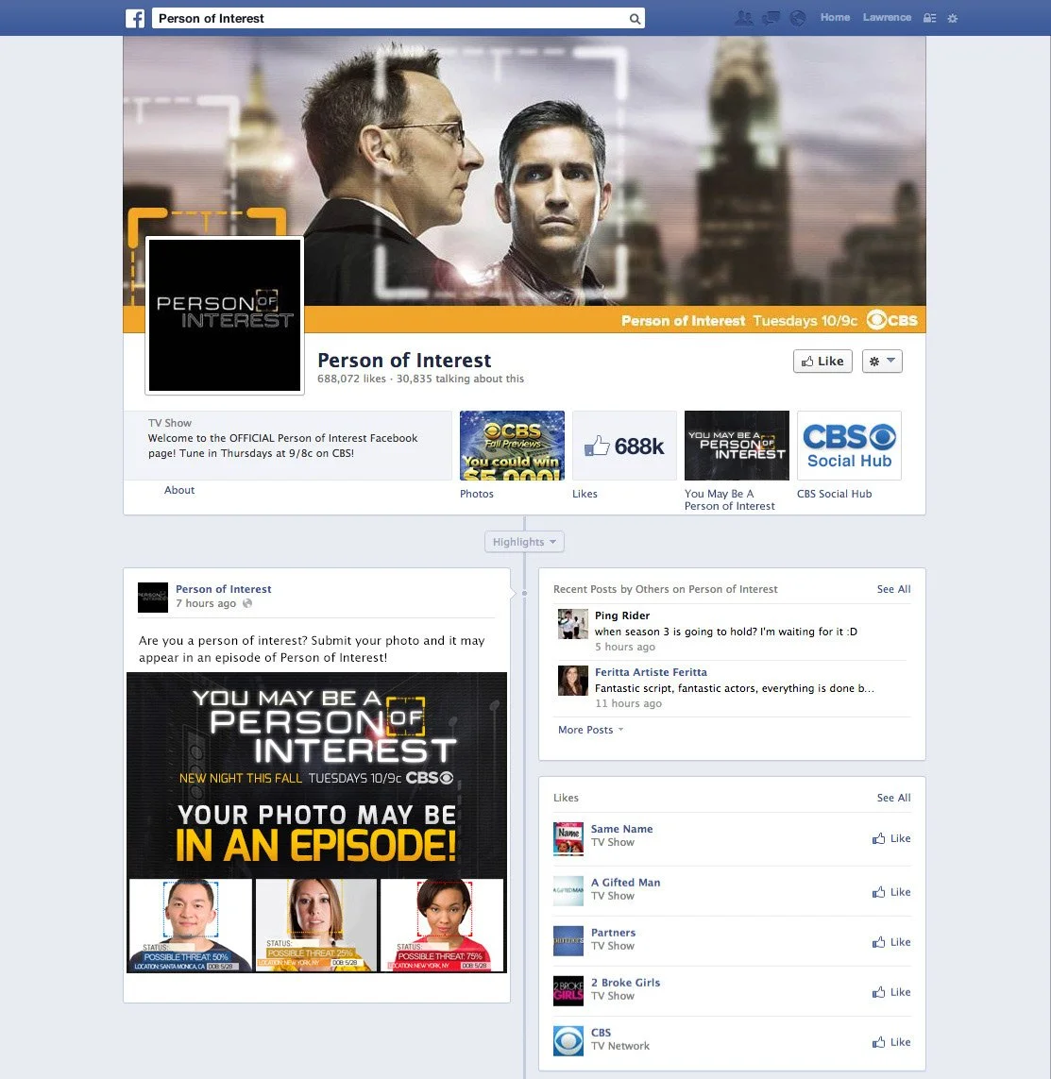Viewport: 1051px width, 1079px height.
Task: Like A Gifted Man TV show
Action: pyautogui.click(x=891, y=892)
